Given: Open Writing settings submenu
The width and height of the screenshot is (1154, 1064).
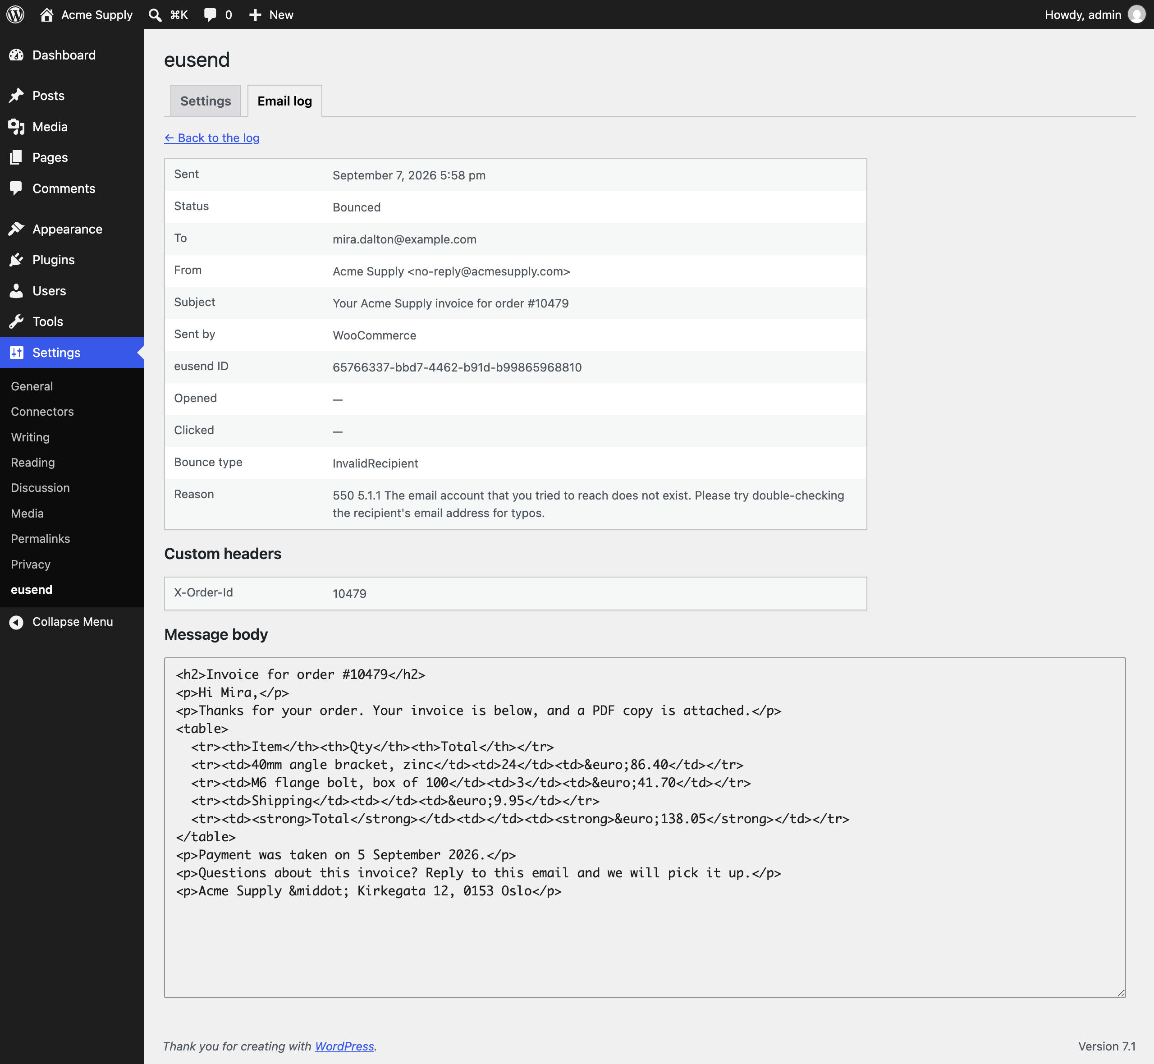Looking at the screenshot, I should (30, 437).
